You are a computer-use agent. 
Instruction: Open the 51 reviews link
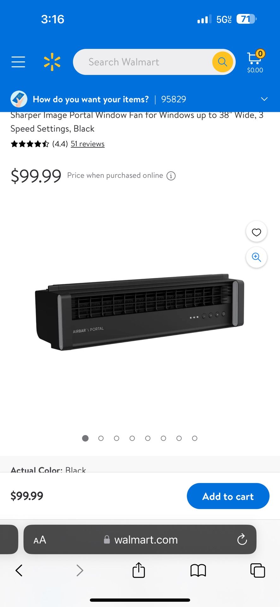click(88, 144)
